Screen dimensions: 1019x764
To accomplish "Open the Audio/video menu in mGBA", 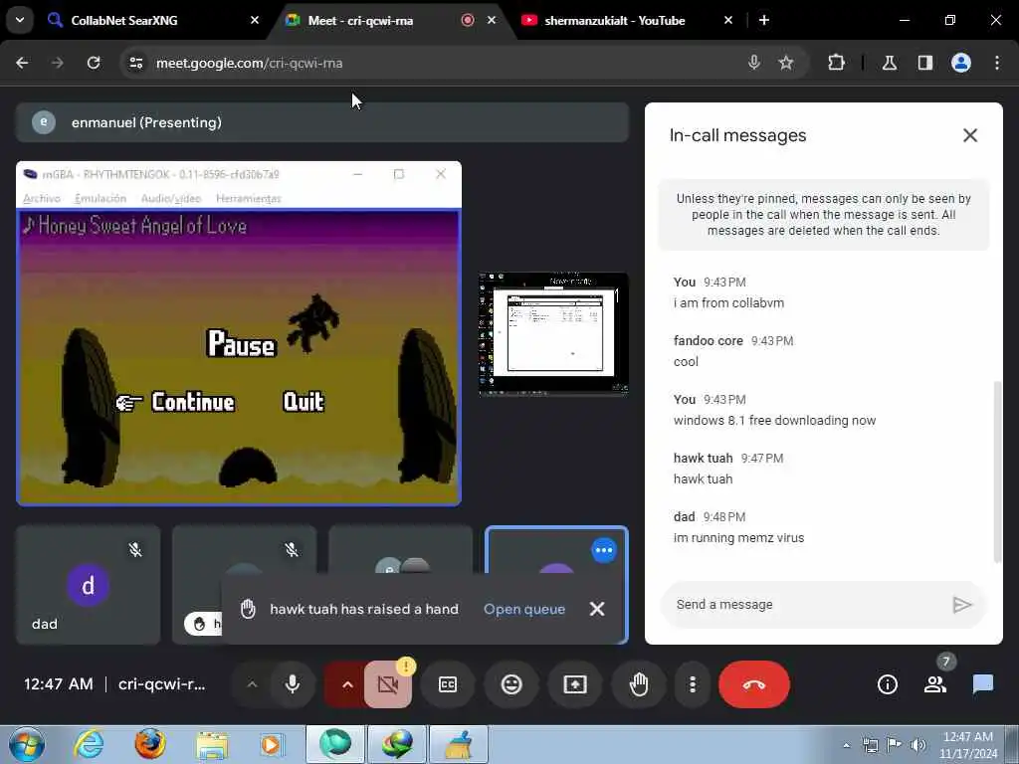I will tap(171, 199).
